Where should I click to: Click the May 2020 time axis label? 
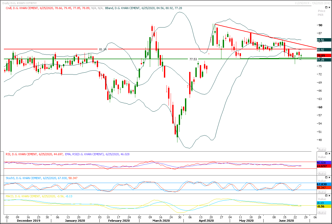click(246, 221)
